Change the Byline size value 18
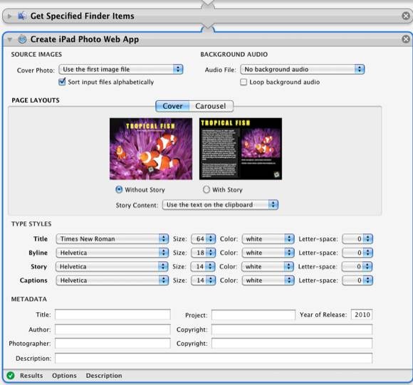Image resolution: width=413 pixels, height=385 pixels. point(204,253)
